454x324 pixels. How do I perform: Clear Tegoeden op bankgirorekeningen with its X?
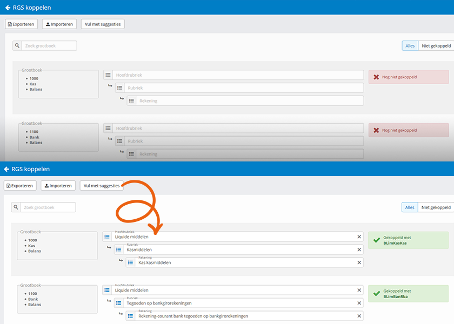[x=359, y=303]
